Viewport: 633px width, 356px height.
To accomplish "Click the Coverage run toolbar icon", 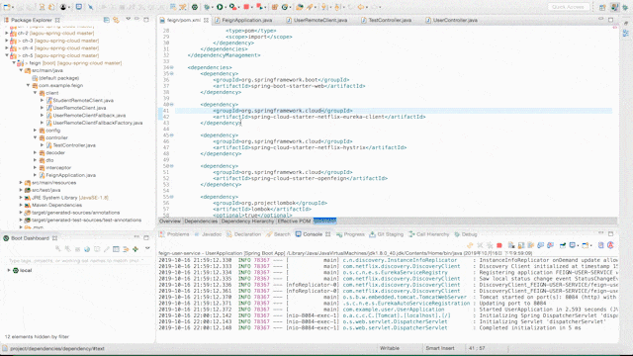I will tap(233, 7).
